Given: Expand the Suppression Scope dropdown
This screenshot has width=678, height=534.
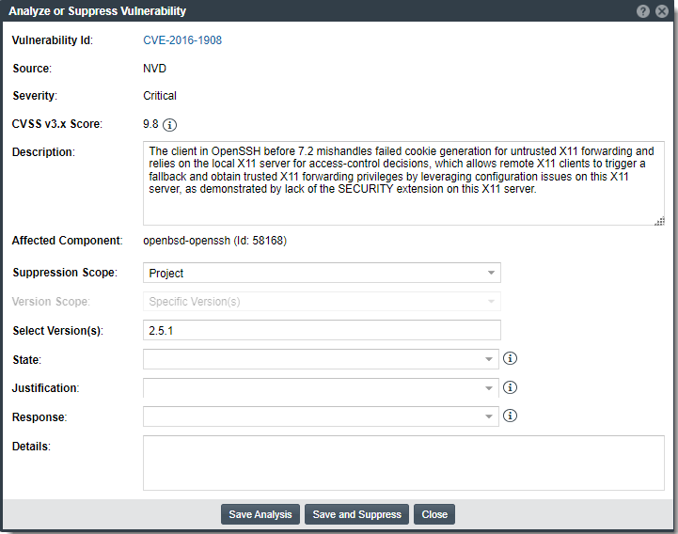Looking at the screenshot, I should pos(322,273).
